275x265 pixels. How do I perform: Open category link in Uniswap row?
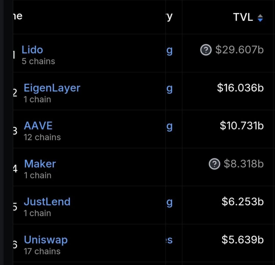pyautogui.click(x=169, y=240)
